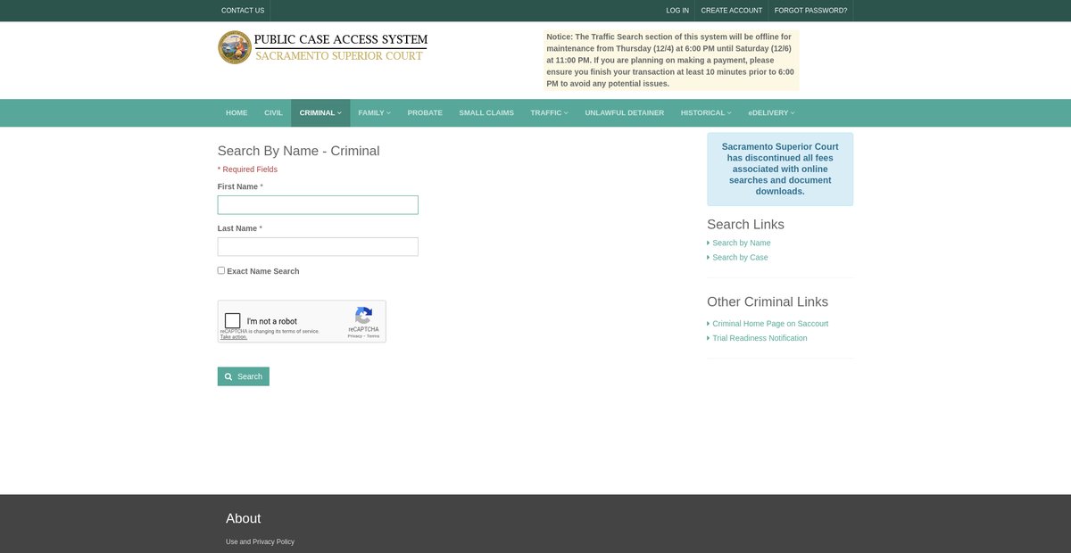Open the Family dropdown menu
This screenshot has width=1071, height=553.
tap(374, 113)
